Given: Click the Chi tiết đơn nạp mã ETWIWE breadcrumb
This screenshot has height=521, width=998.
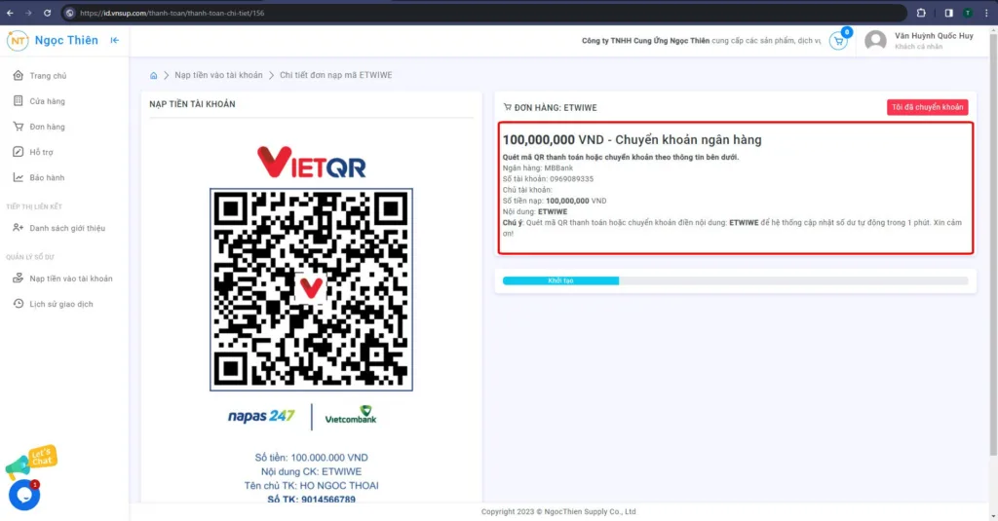Looking at the screenshot, I should 336,75.
